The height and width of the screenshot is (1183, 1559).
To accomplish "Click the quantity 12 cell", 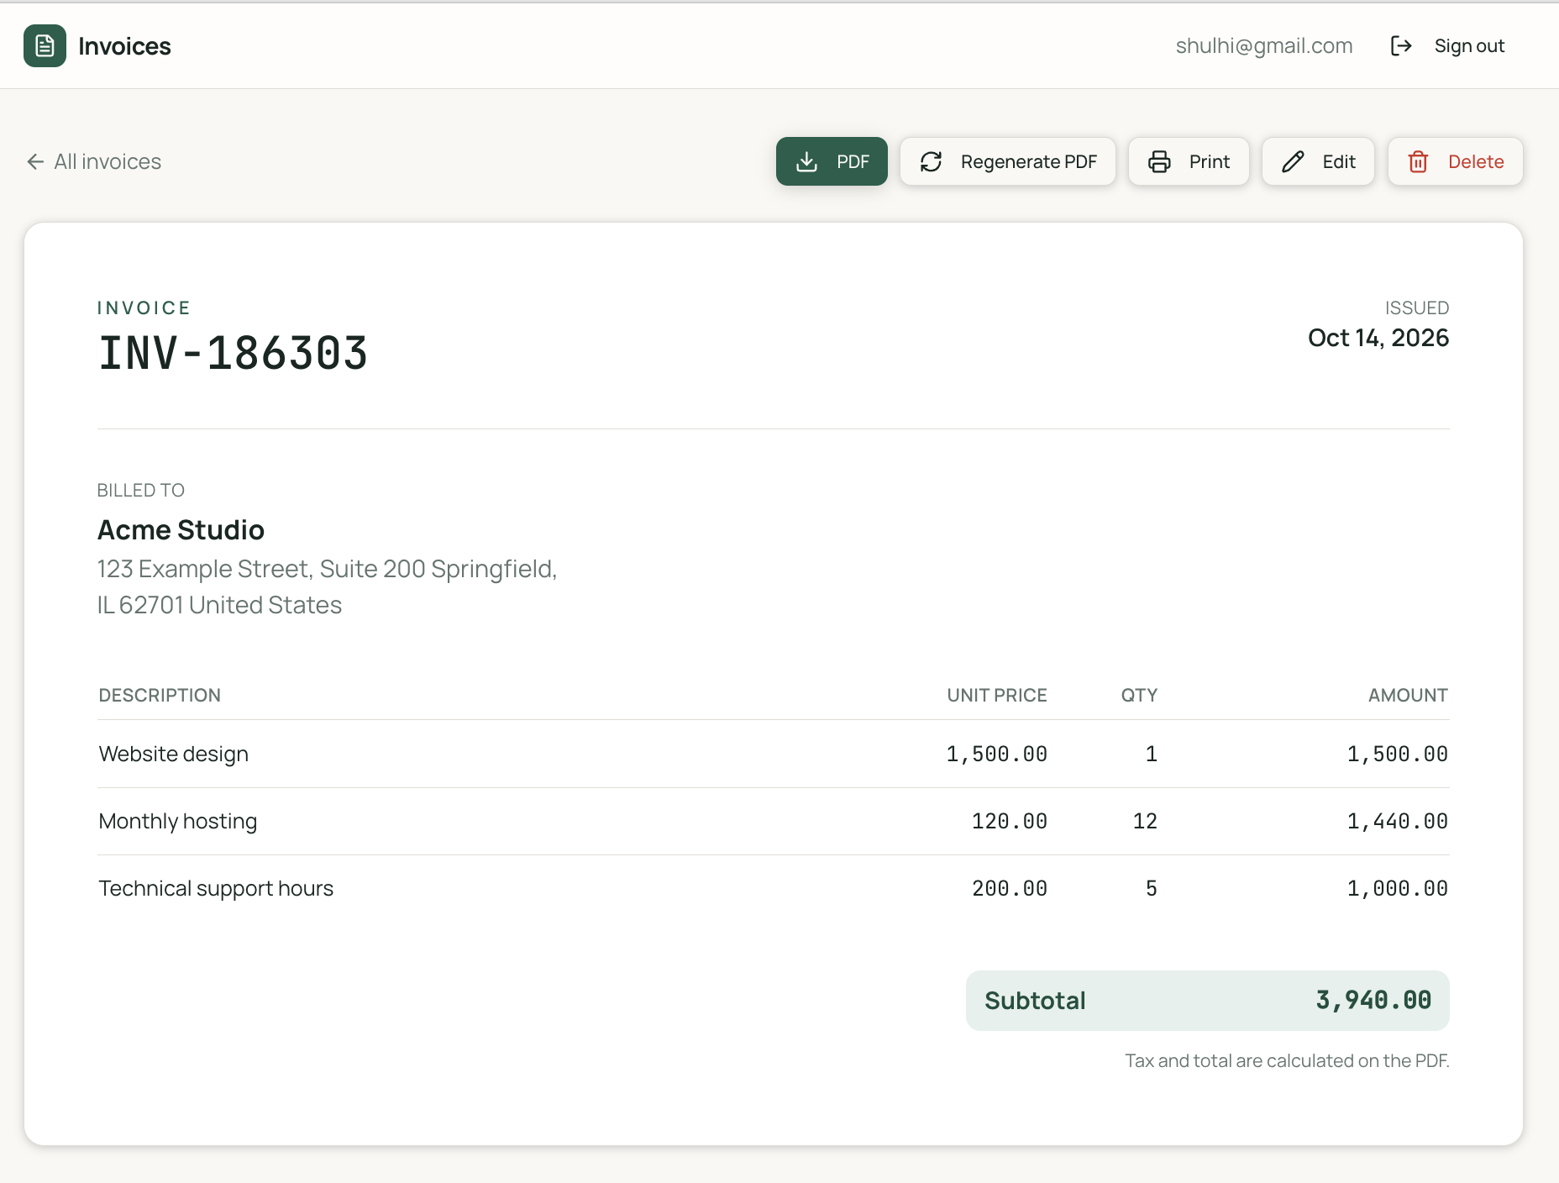I will coord(1145,821).
